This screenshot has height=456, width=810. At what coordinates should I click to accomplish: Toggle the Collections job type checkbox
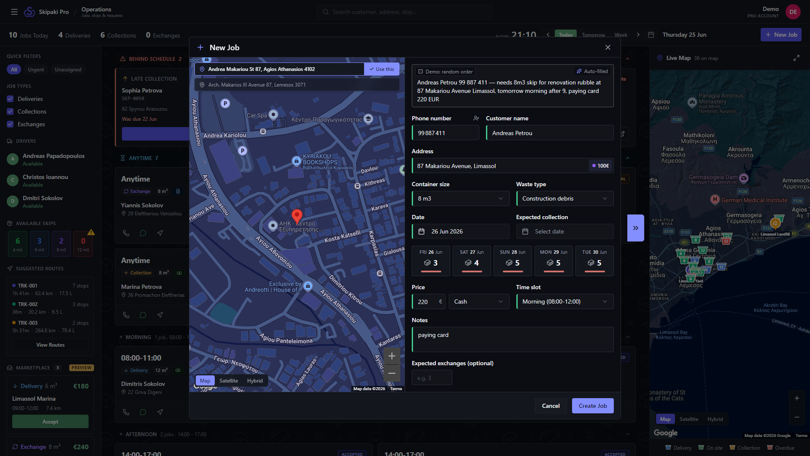pyautogui.click(x=11, y=111)
